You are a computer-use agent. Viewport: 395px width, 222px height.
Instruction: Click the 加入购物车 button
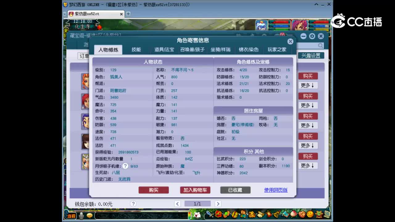pos(195,190)
